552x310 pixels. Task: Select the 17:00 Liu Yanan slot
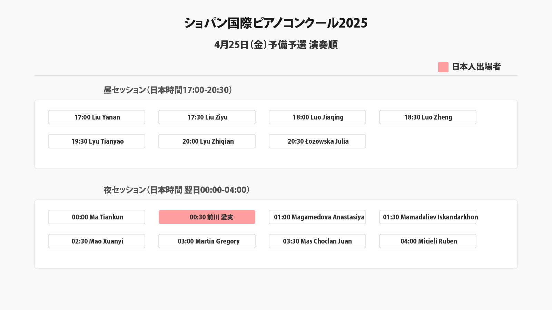pyautogui.click(x=97, y=117)
